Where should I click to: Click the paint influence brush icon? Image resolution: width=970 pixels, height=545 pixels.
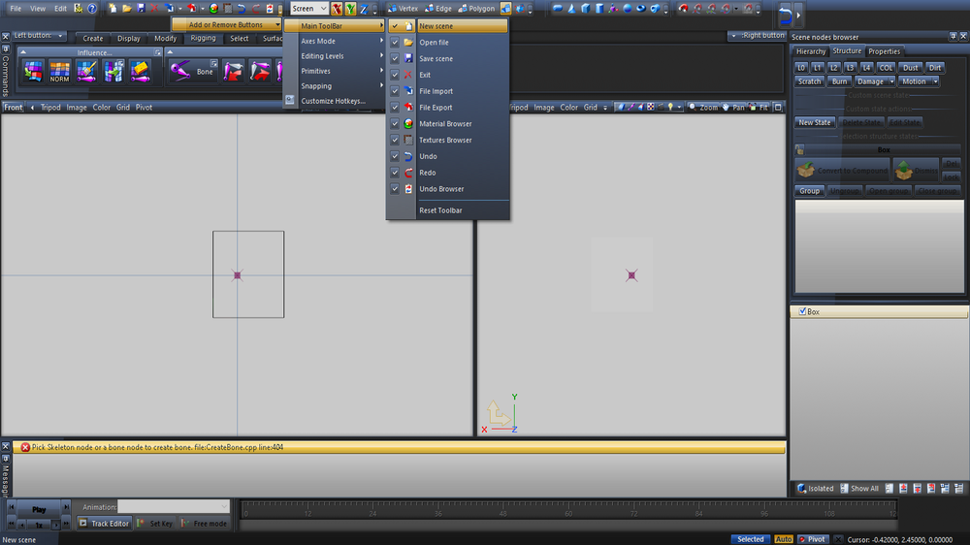[86, 72]
